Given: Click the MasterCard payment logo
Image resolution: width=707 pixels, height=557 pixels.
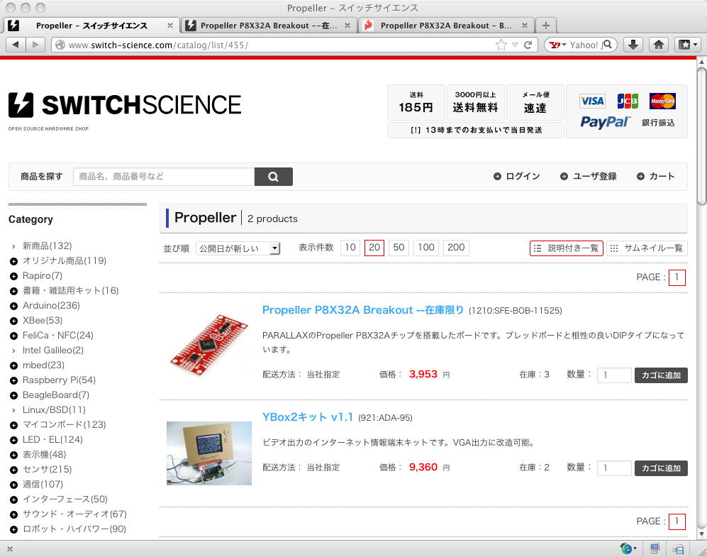Looking at the screenshot, I should click(x=662, y=101).
